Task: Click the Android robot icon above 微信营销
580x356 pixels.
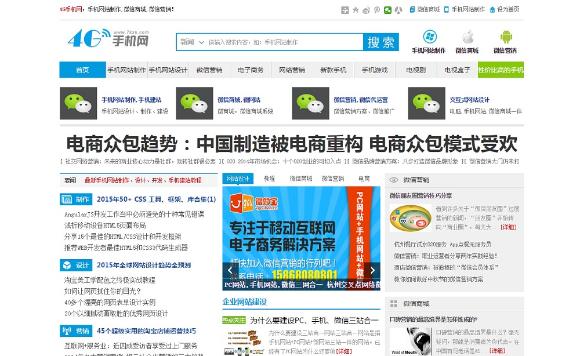Action: tap(506, 37)
